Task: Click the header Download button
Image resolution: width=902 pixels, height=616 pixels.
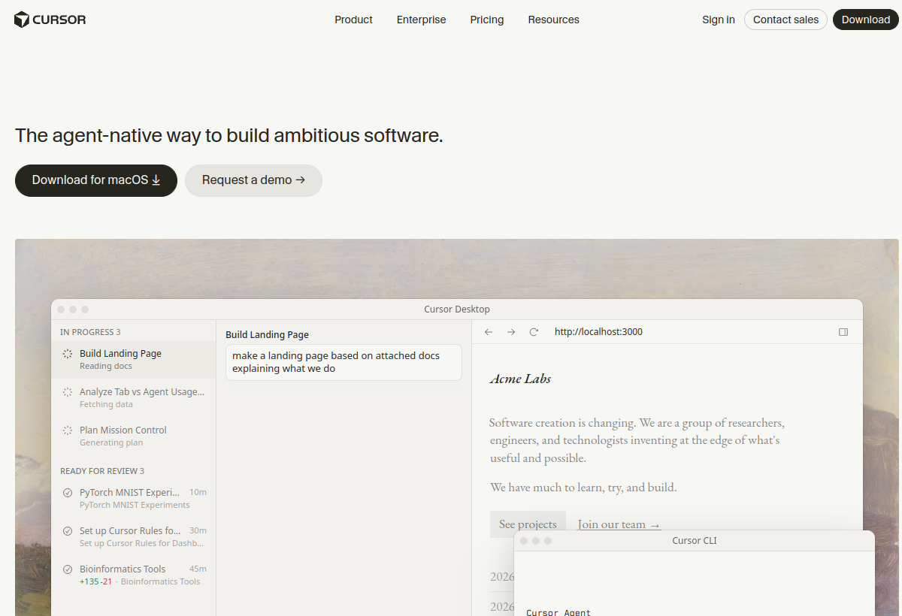Action: coord(865,20)
